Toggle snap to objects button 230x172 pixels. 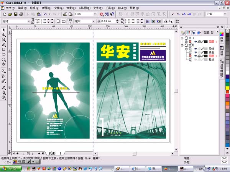(x=159, y=21)
